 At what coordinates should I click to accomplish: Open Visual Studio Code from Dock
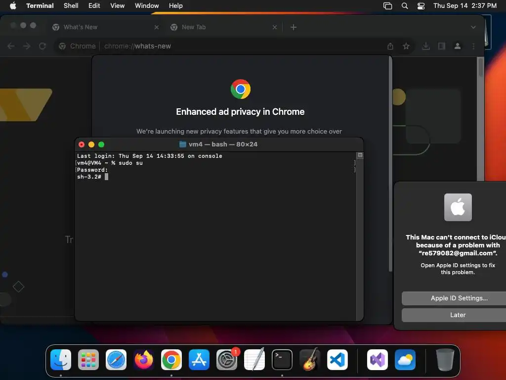coord(337,360)
